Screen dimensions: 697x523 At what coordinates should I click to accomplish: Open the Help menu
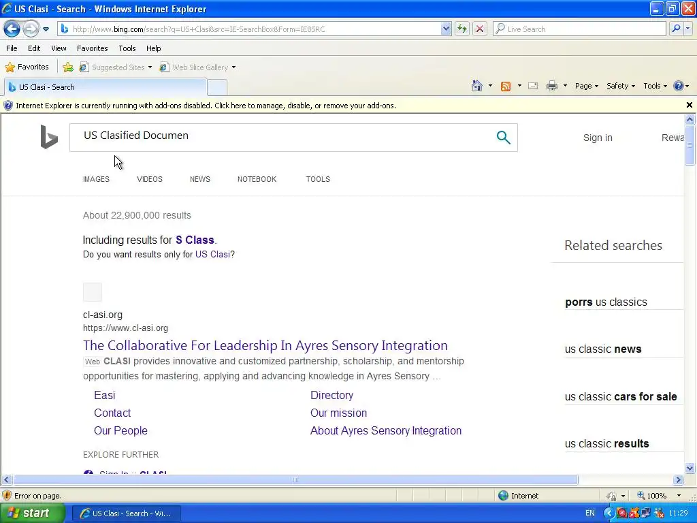153,48
